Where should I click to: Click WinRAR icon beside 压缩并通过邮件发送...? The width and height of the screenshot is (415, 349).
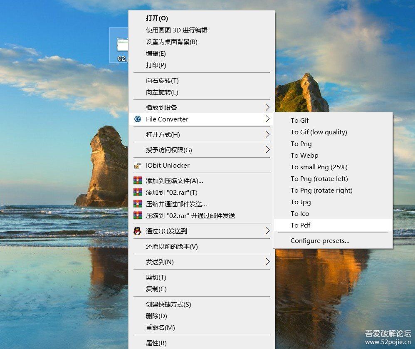(138, 204)
